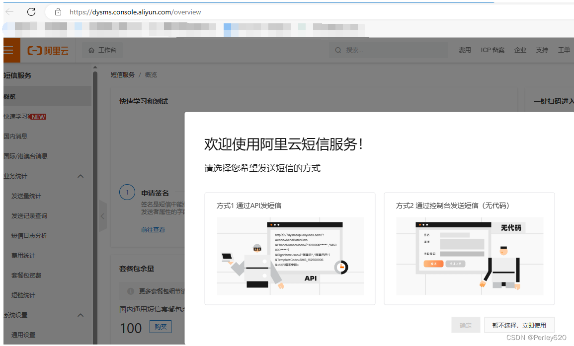This screenshot has width=574, height=346.
Task: Select 方式2 通过控制台发送短信 card
Action: tap(469, 249)
